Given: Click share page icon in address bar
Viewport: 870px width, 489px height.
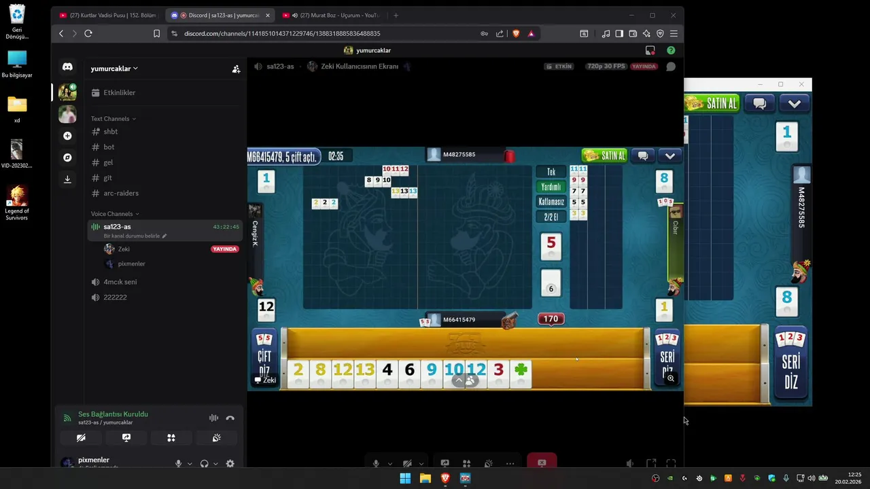Looking at the screenshot, I should point(500,33).
